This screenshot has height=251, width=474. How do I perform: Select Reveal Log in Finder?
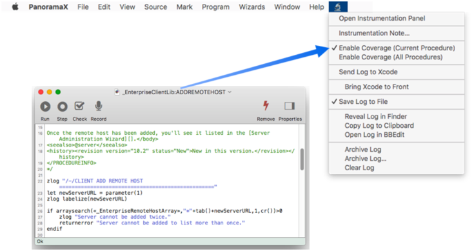pyautogui.click(x=397, y=116)
